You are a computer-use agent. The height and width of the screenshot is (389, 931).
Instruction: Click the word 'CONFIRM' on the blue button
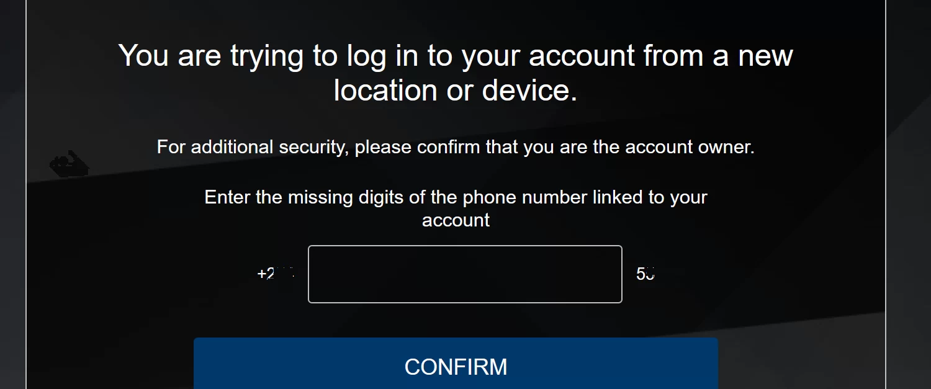pyautogui.click(x=456, y=367)
